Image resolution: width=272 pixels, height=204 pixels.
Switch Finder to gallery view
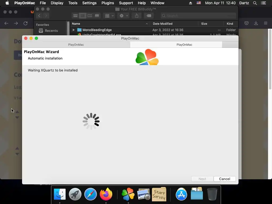[97, 16]
